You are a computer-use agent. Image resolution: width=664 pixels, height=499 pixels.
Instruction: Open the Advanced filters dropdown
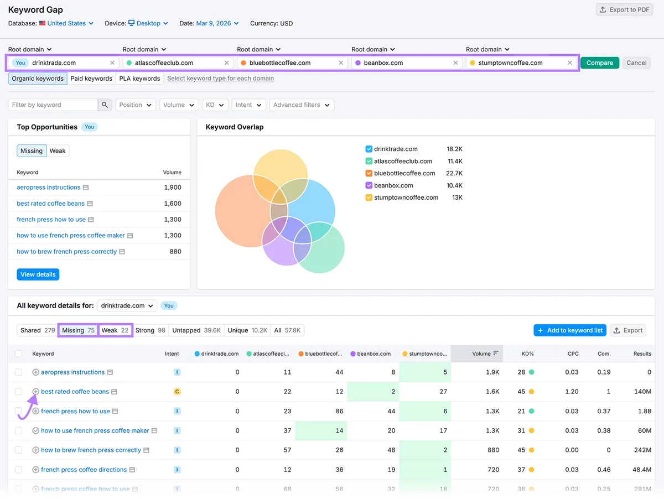[x=302, y=105]
